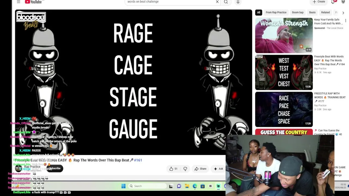Open the Training Beat #177 video title
Image resolution: width=349 pixels, height=196 pixels.
point(330,97)
